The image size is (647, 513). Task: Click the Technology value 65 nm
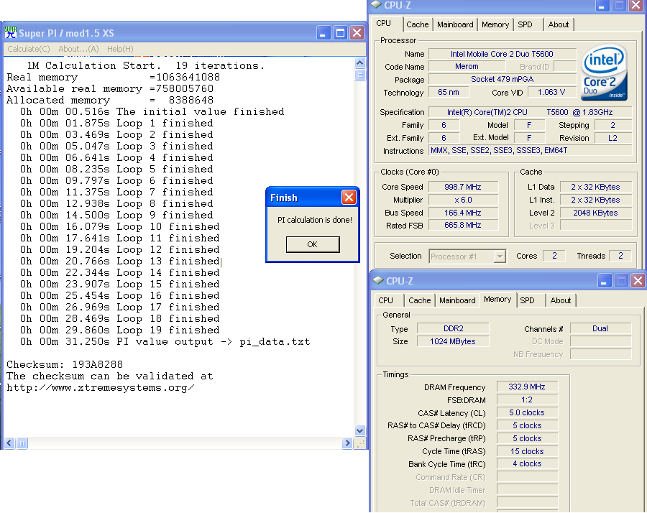449,92
